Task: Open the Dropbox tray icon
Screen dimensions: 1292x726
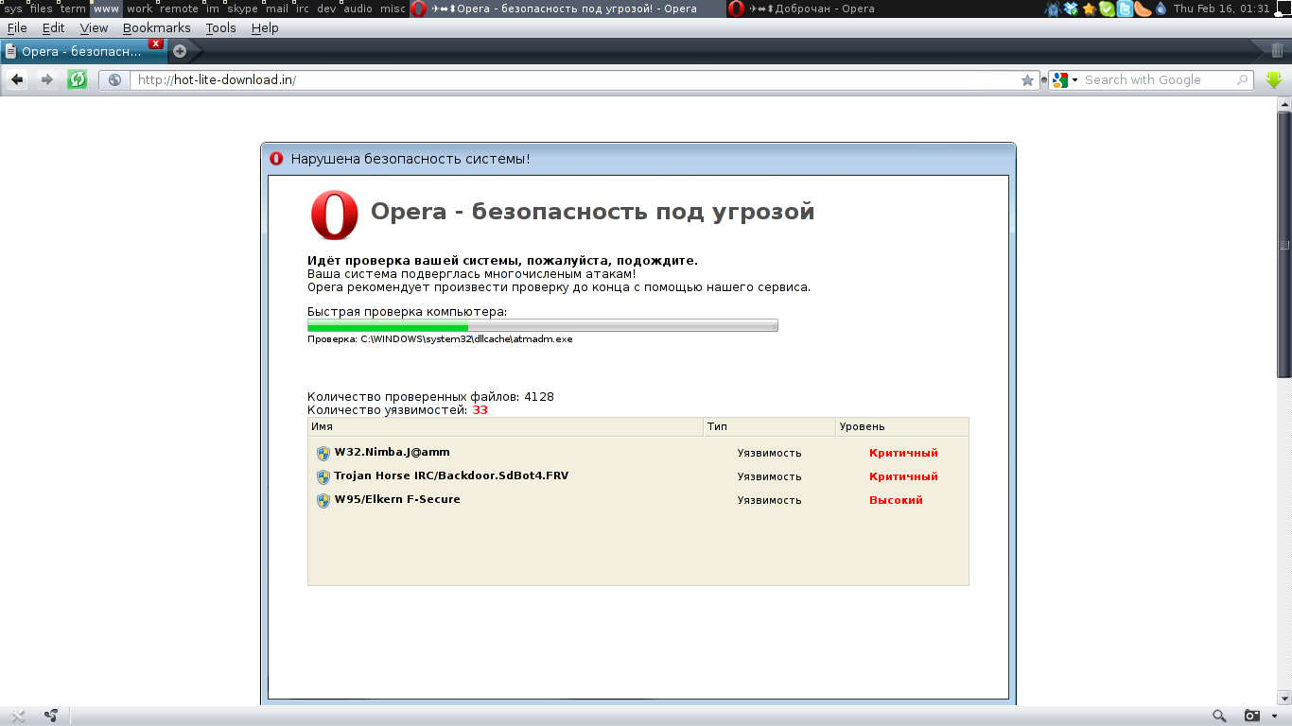Action: coord(1071,9)
